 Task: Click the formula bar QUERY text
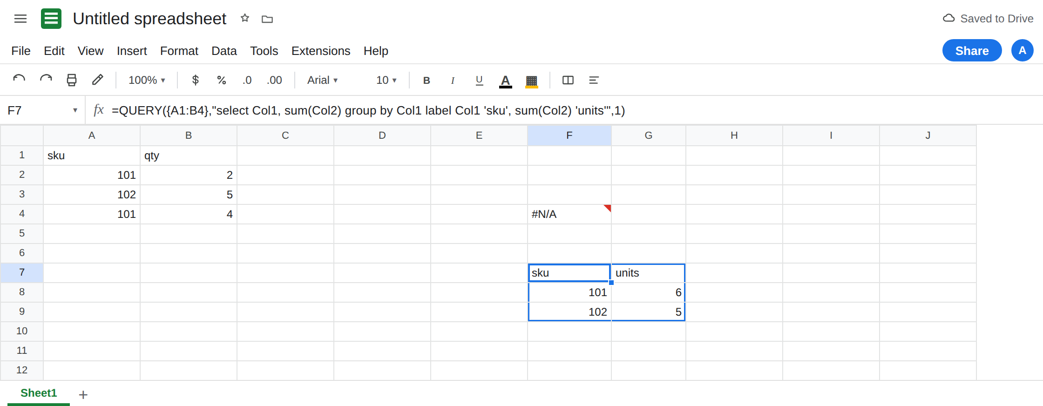click(x=368, y=110)
